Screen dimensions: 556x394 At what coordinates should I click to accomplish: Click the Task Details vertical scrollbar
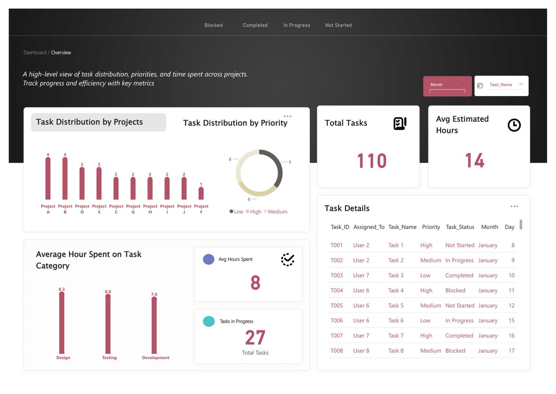click(x=521, y=225)
